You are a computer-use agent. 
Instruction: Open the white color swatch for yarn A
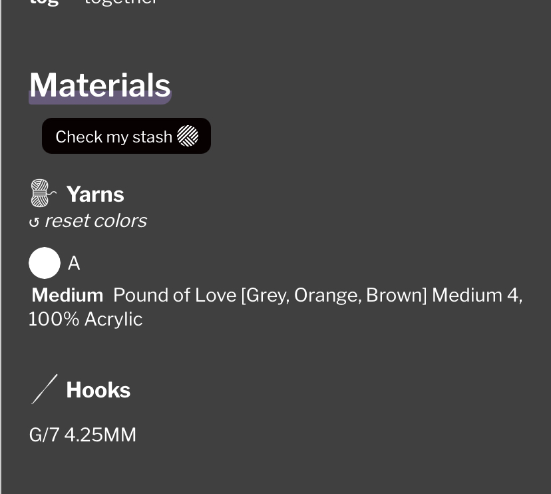(45, 263)
